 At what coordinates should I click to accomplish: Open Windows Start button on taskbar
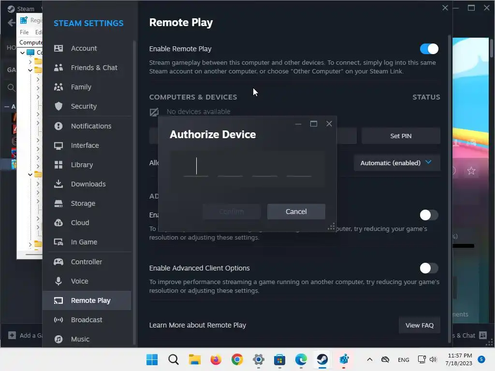[152, 359]
